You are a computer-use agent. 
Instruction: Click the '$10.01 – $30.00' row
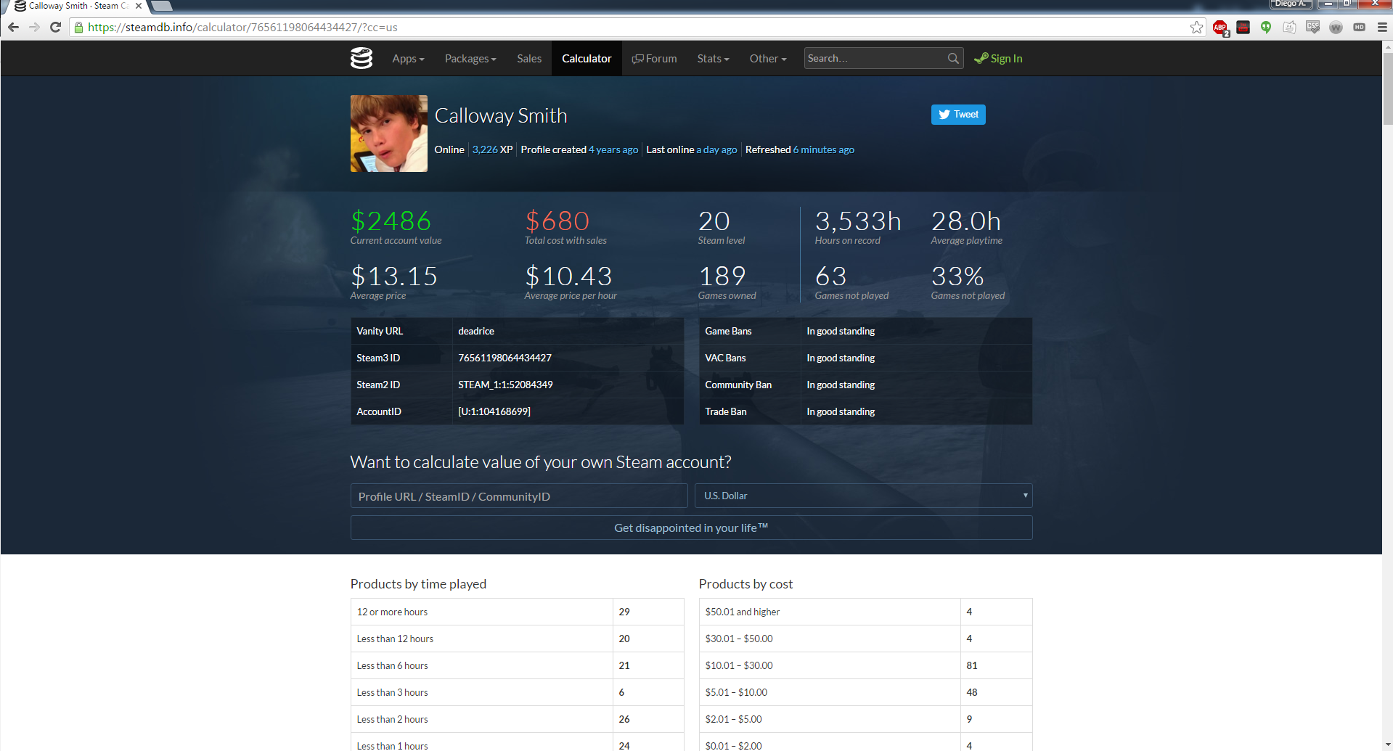865,665
